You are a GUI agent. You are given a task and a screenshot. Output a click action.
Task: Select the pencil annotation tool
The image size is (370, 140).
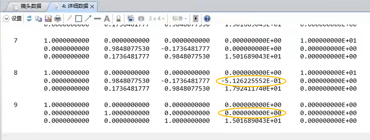pyautogui.click(x=69, y=18)
